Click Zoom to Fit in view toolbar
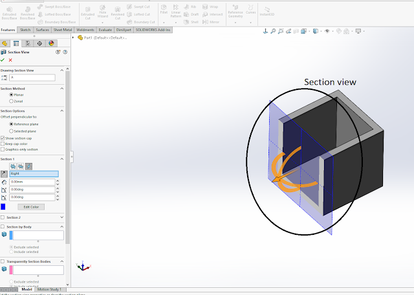The image size is (414, 295). [273, 31]
